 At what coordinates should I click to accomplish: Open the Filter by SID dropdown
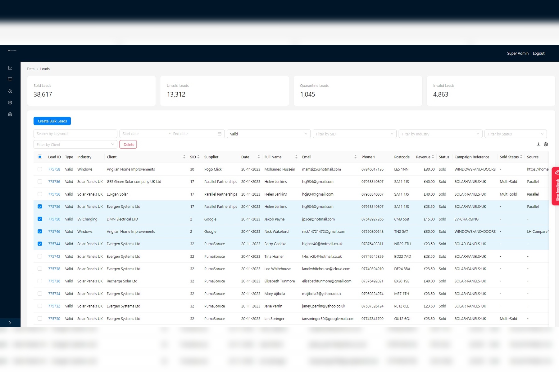tap(354, 134)
